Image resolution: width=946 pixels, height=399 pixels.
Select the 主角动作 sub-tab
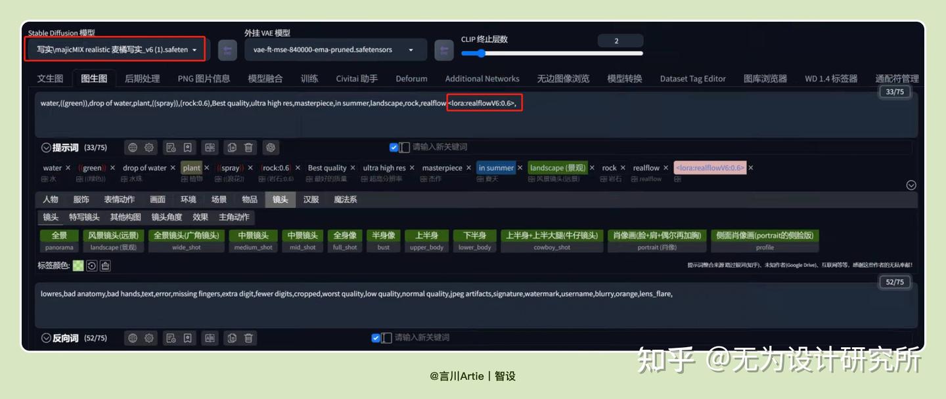pos(234,217)
